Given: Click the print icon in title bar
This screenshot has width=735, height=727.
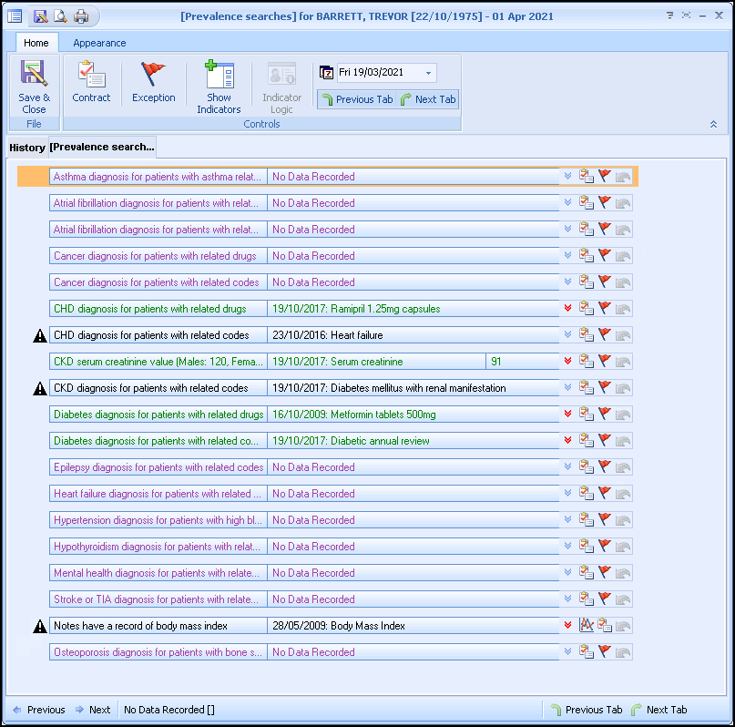Looking at the screenshot, I should pos(81,16).
